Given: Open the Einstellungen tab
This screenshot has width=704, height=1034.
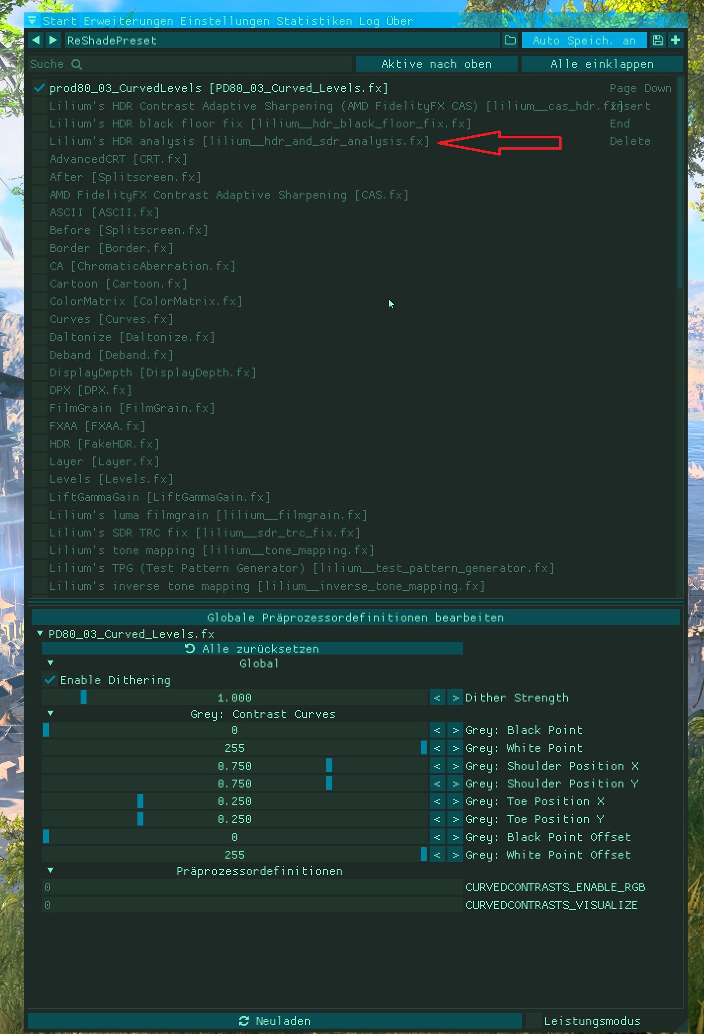Looking at the screenshot, I should point(225,21).
